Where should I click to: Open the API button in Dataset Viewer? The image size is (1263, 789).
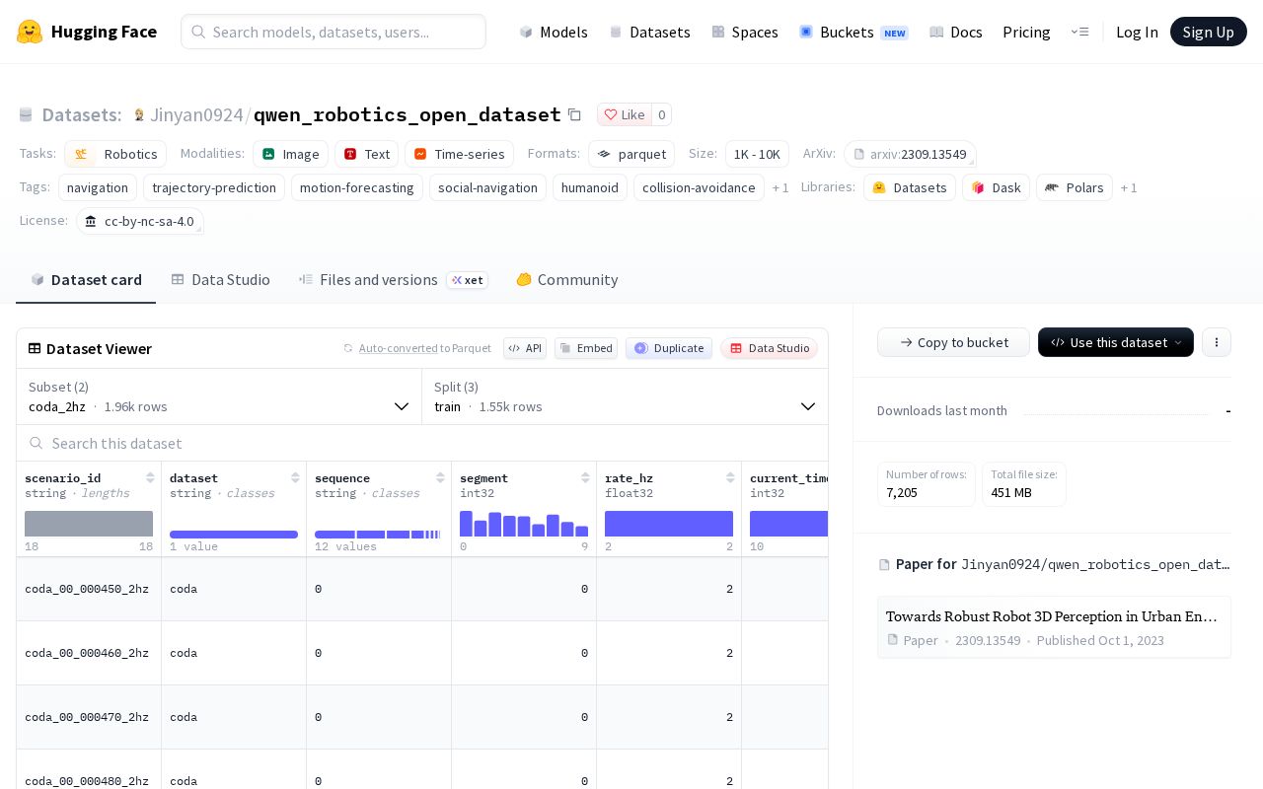[525, 348]
